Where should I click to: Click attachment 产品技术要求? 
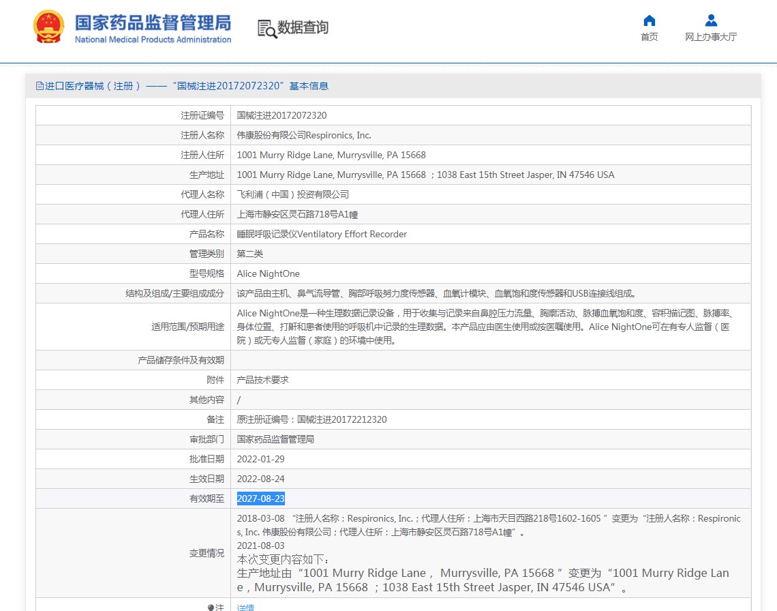tap(262, 380)
